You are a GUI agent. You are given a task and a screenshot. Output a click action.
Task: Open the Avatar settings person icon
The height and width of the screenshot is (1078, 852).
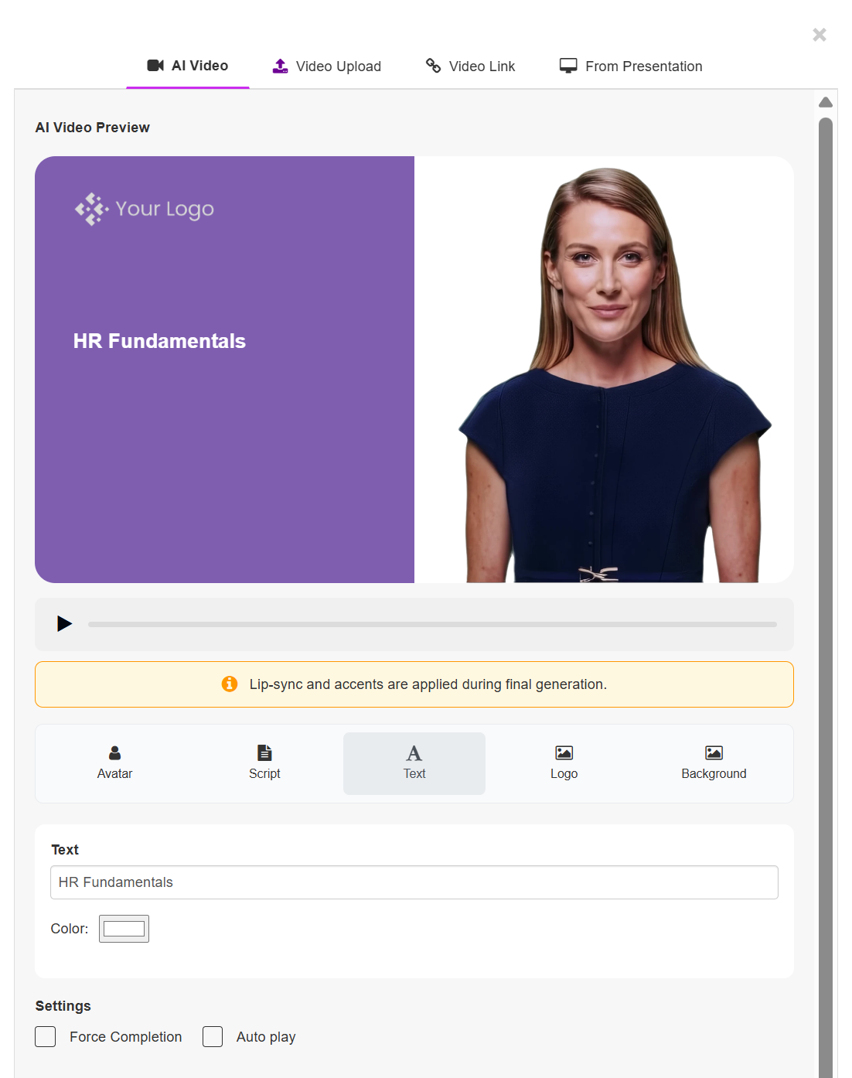coord(114,752)
